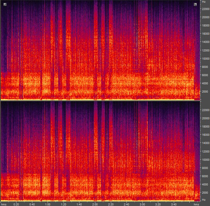Click the fade-out handle icon at top-right corner

(195, 4)
